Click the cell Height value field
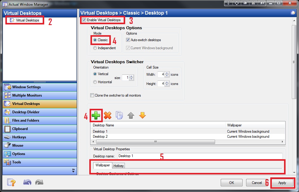 pos(161,83)
